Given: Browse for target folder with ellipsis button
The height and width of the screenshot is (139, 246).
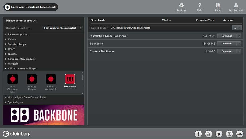Looking at the screenshot, I should (x=235, y=28).
